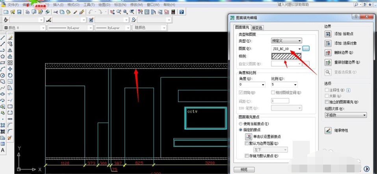Click the Preview button (预览)
Screen dimensions: 377x174
[244, 169]
